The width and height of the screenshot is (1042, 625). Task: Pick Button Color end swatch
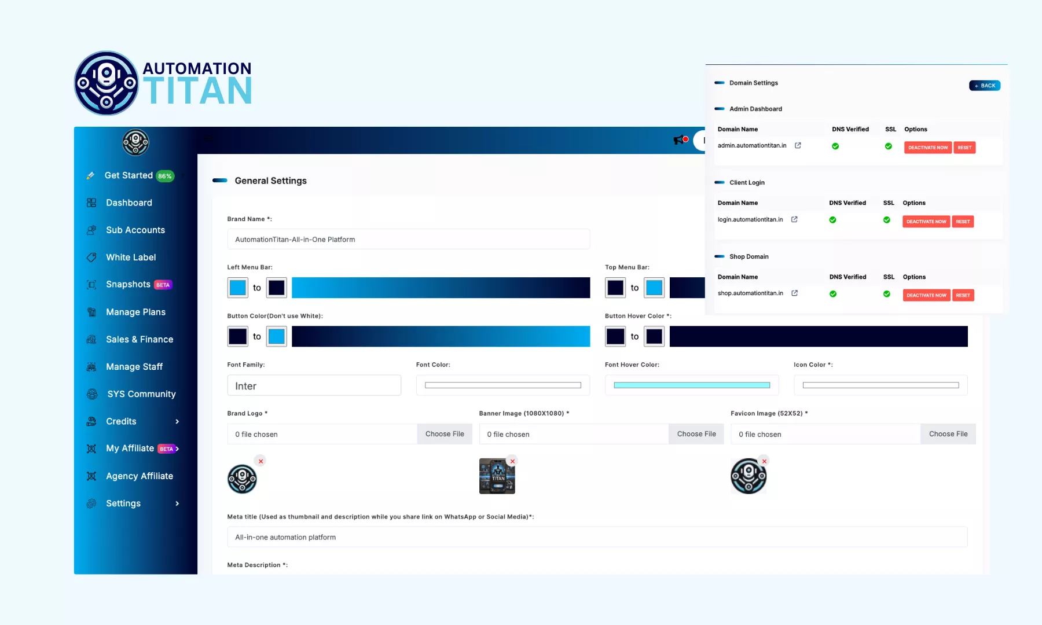tap(277, 336)
